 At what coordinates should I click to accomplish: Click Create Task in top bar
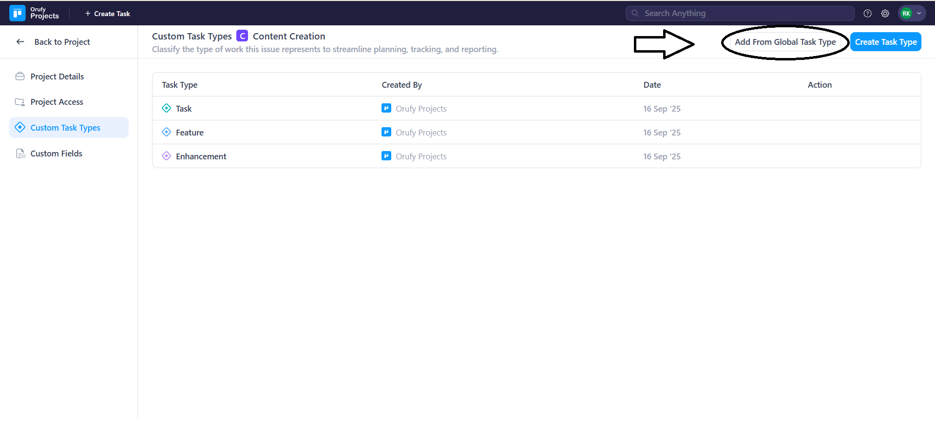(108, 14)
